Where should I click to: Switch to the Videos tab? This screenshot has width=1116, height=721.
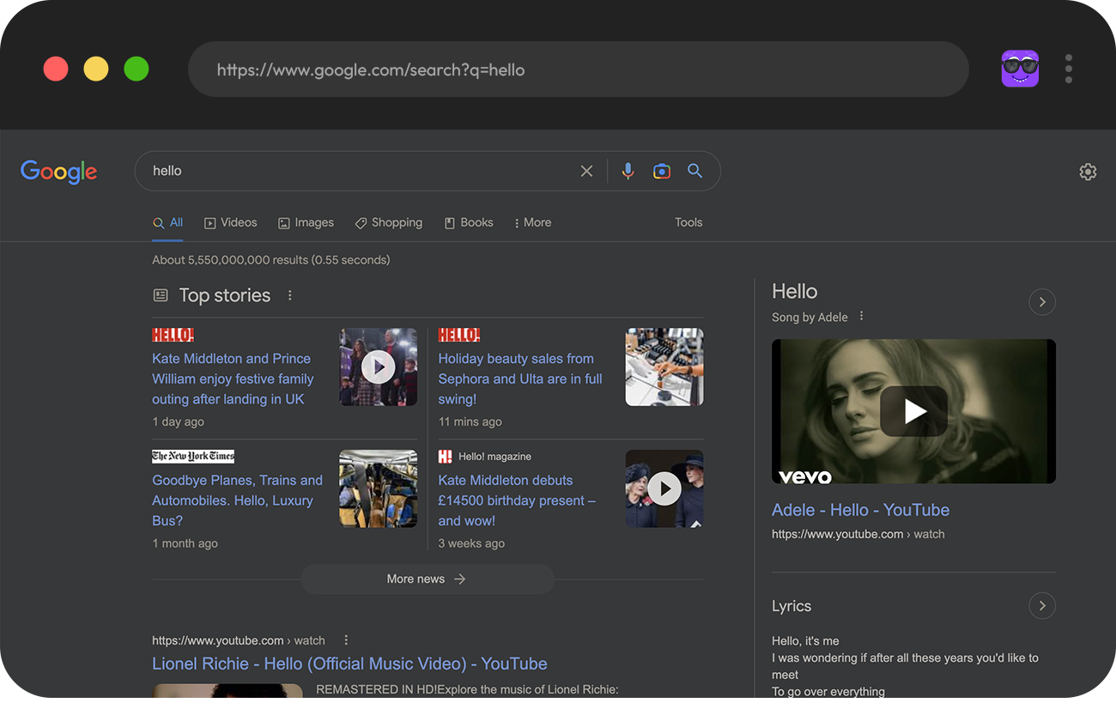230,222
